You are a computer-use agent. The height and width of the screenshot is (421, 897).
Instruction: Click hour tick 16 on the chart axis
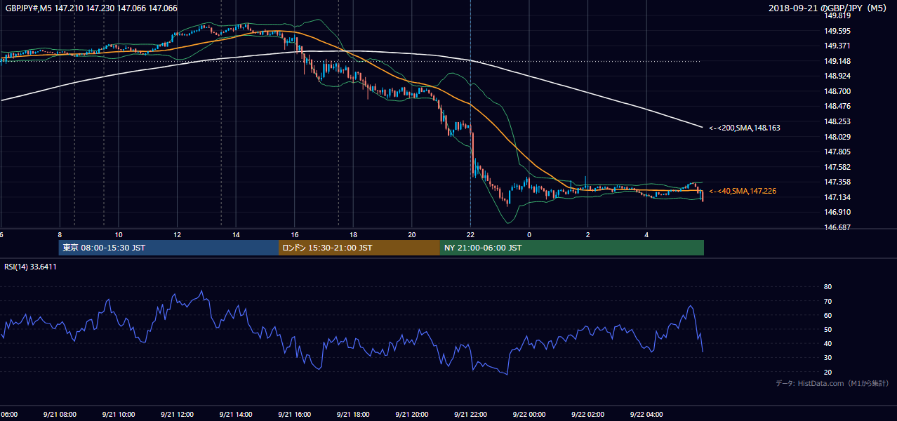point(295,235)
